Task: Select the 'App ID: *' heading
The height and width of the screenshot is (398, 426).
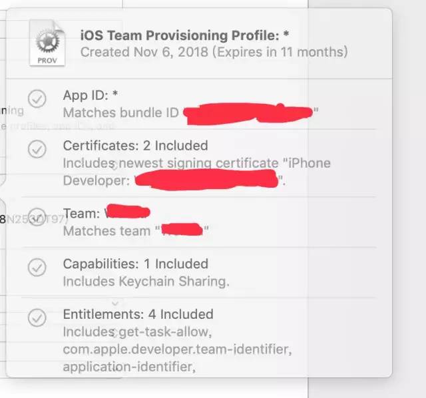Action: coord(90,95)
